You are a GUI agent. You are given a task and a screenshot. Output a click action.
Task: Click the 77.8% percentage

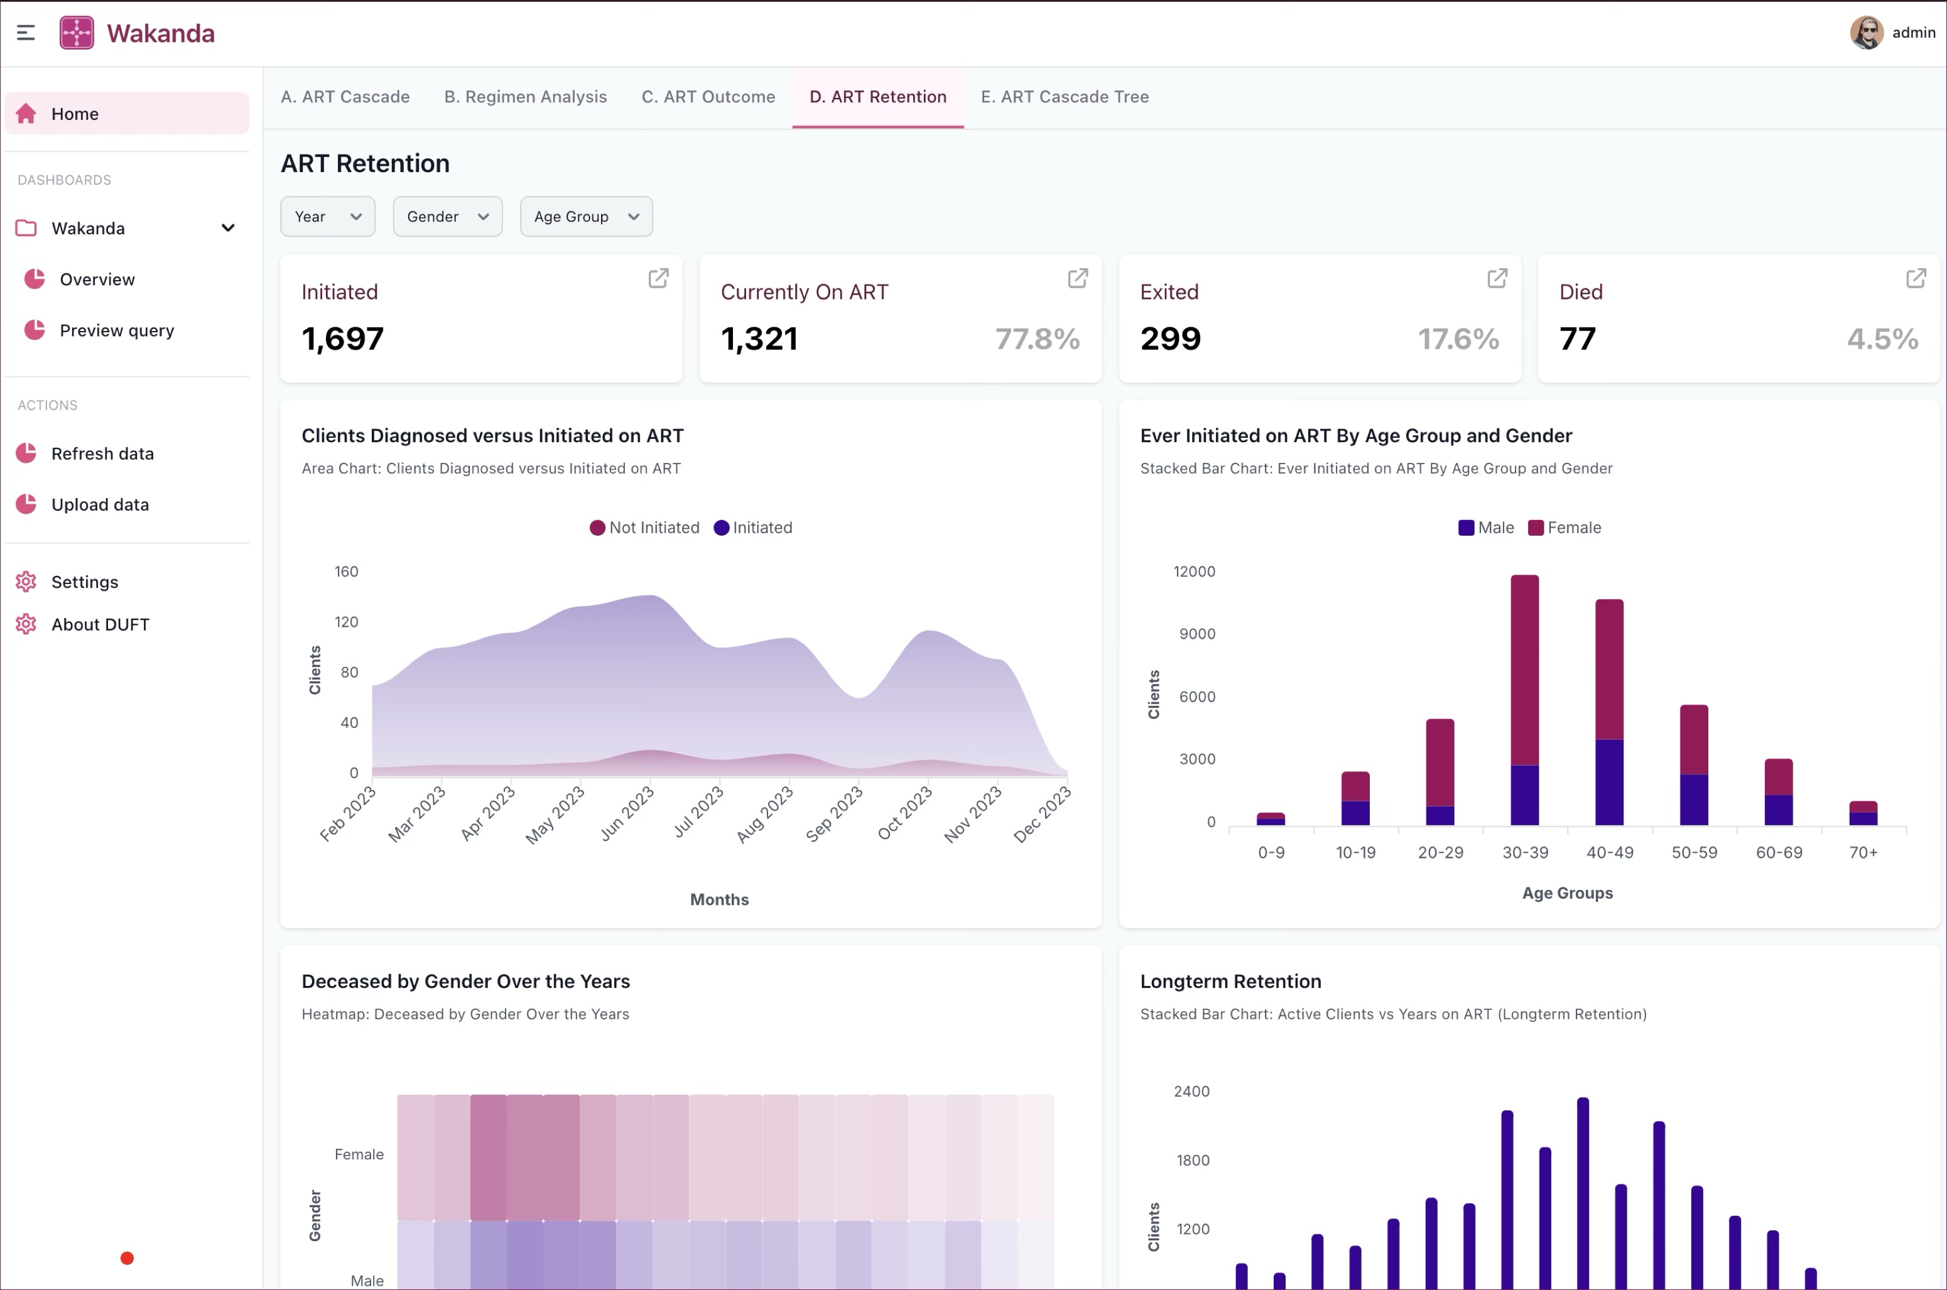(x=1037, y=339)
